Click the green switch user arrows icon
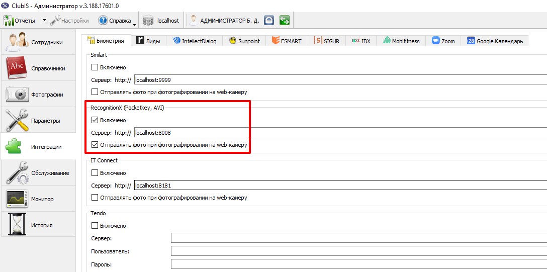Screen dimensions: 547x272 point(285,21)
